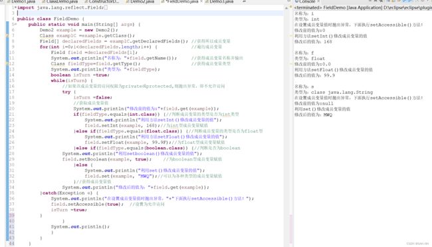Click the 'isTurn =true;' statement on line 38
Viewport: 432px width, 247px height.
[x=69, y=210]
